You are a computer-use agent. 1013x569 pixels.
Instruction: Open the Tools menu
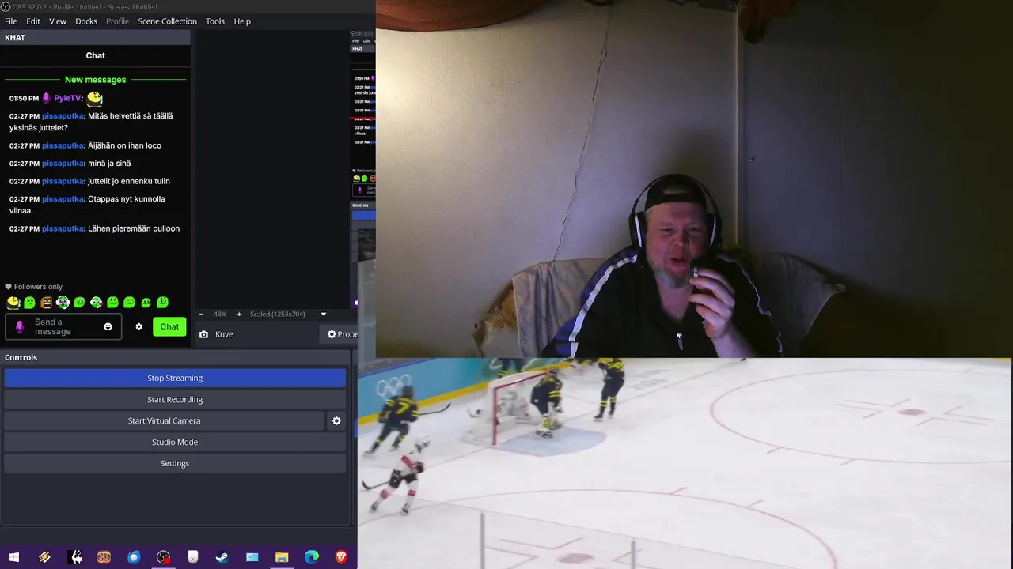[x=215, y=21]
